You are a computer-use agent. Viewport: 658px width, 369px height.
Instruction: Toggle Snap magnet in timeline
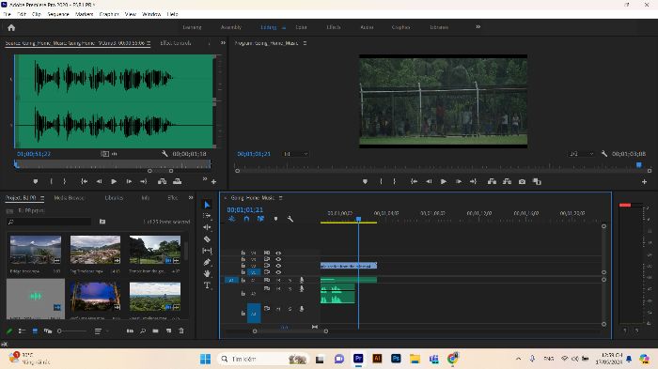[x=246, y=219]
